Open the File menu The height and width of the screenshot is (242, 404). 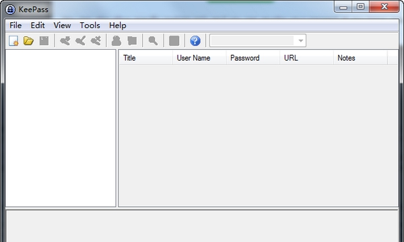[15, 26]
